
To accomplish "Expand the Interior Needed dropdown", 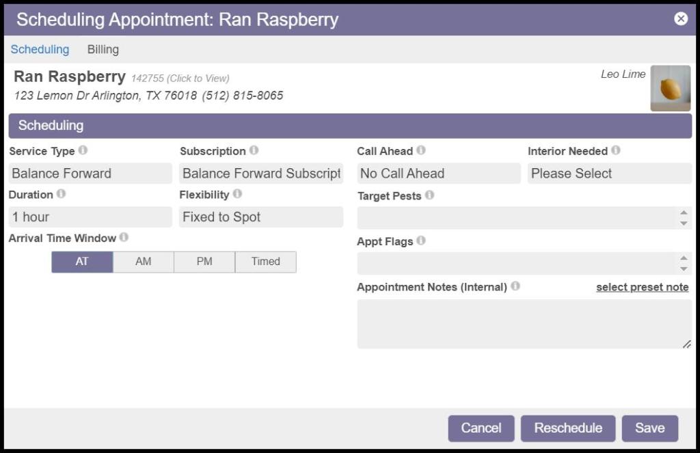I will point(609,174).
